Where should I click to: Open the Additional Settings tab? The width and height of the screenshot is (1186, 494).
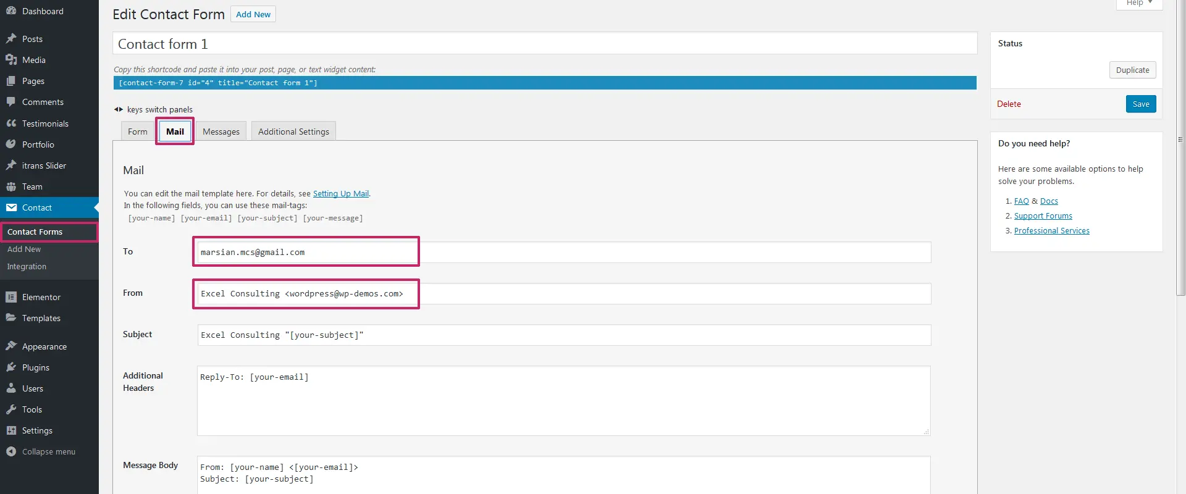[293, 132]
